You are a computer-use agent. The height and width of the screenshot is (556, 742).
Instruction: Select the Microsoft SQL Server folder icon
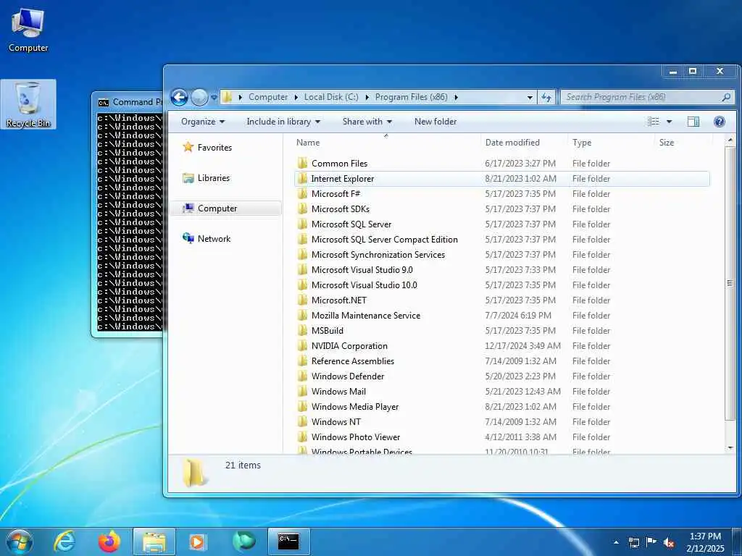click(302, 224)
